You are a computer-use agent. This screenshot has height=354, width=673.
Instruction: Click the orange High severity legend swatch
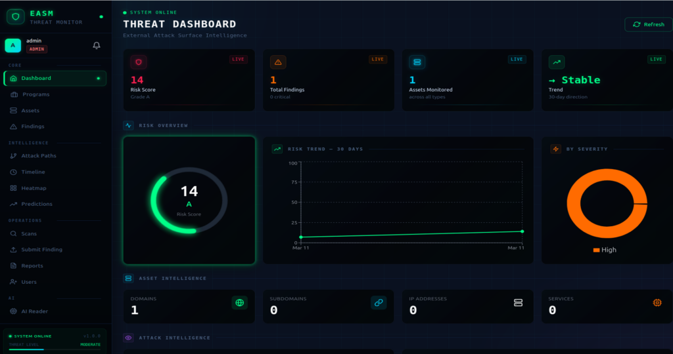(596, 250)
